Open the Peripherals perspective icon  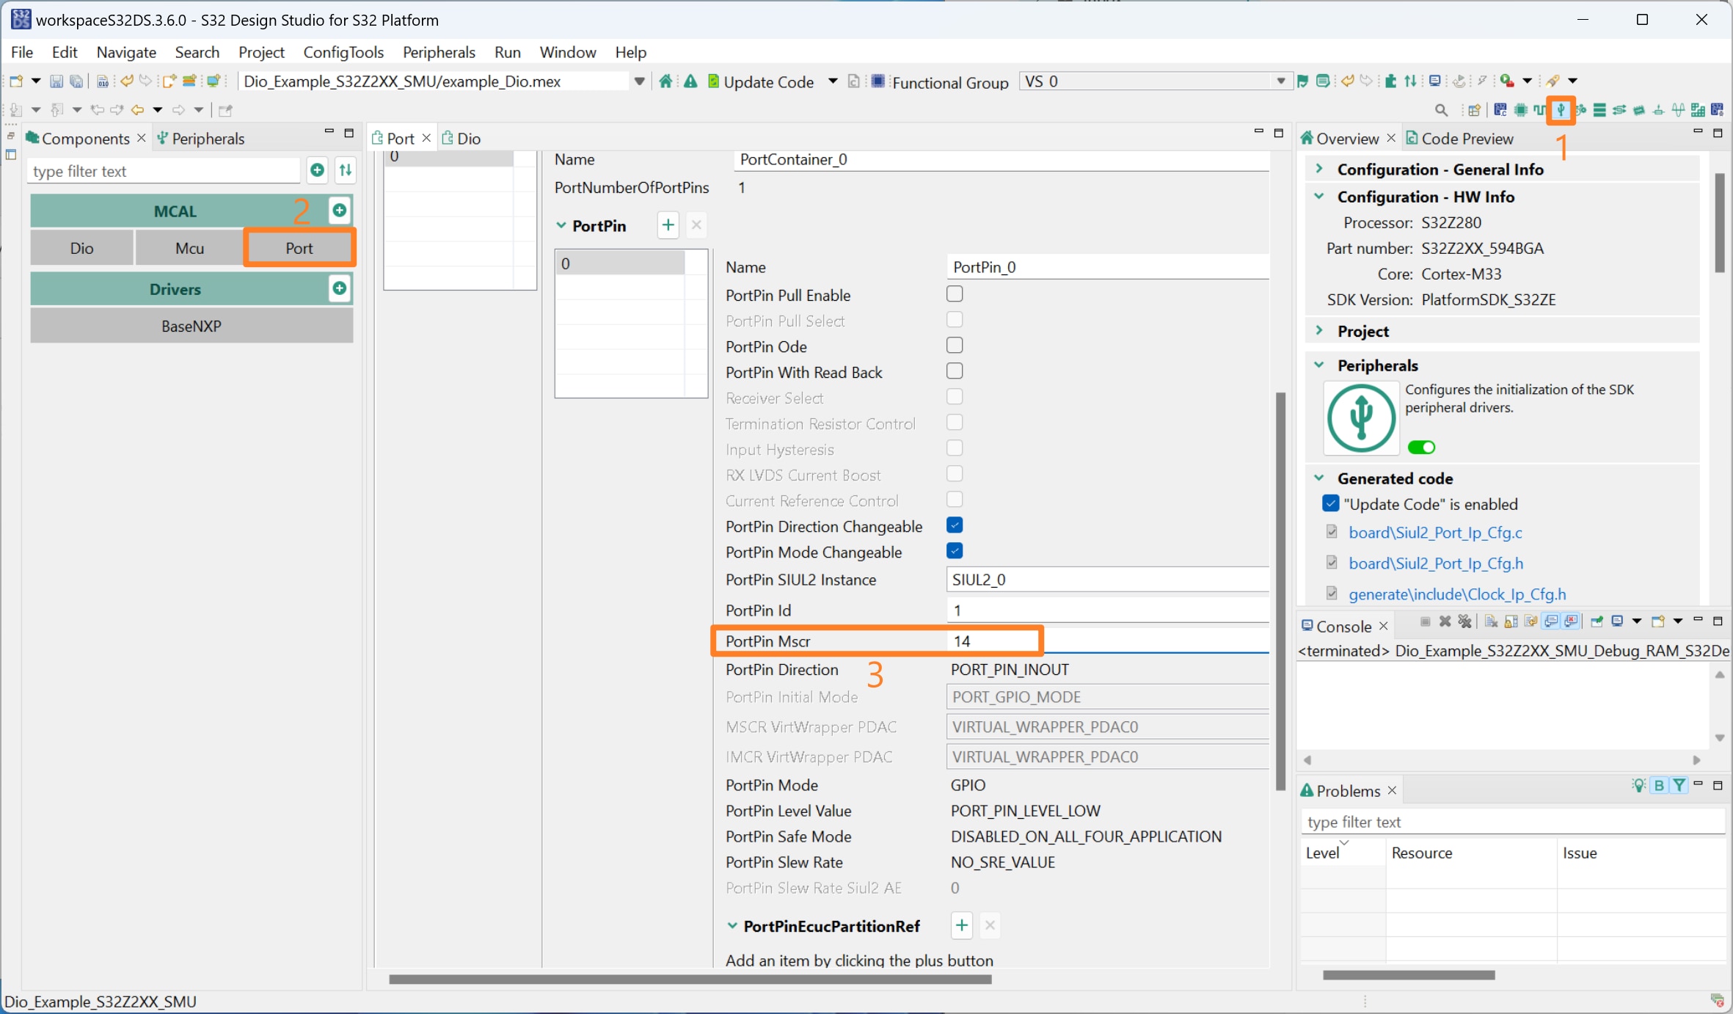tap(1561, 110)
